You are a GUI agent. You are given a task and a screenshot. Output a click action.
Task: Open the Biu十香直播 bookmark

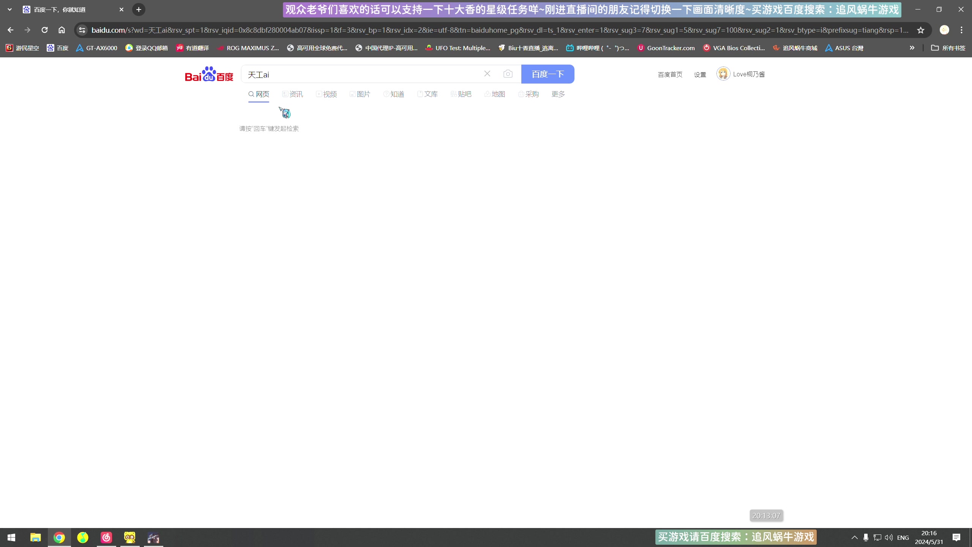click(528, 48)
